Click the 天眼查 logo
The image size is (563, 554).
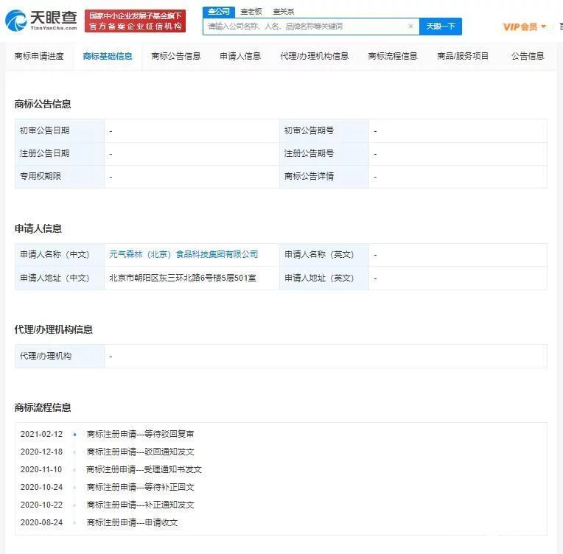coord(41,21)
